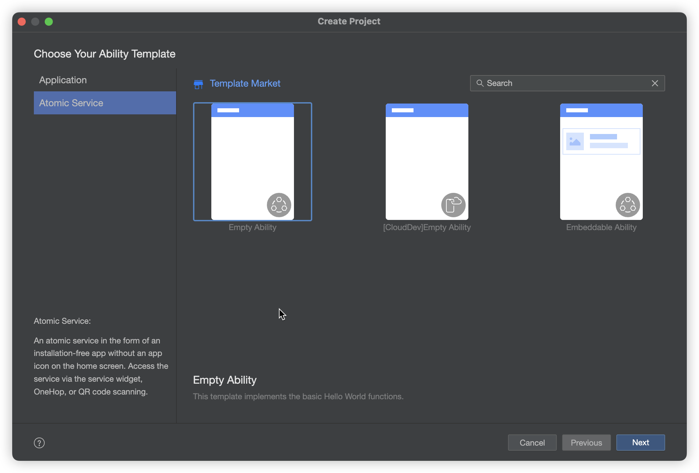Select the Application category
The height and width of the screenshot is (473, 699).
tap(105, 80)
